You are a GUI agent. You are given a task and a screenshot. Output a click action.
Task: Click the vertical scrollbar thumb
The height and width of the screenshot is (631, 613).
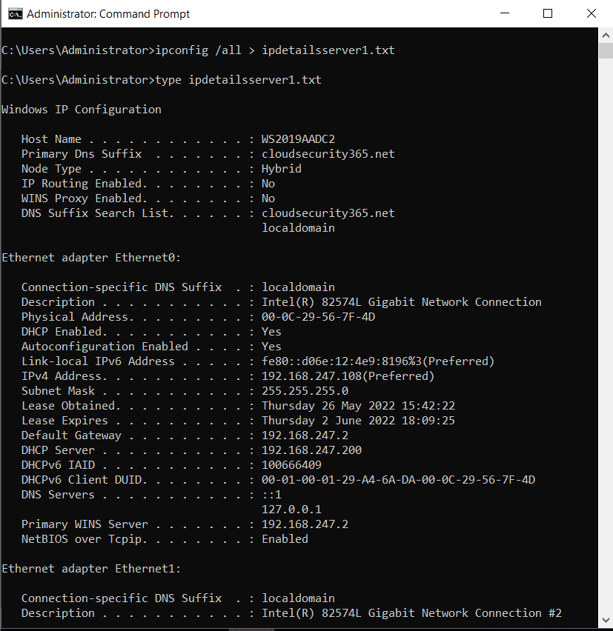pyautogui.click(x=606, y=51)
